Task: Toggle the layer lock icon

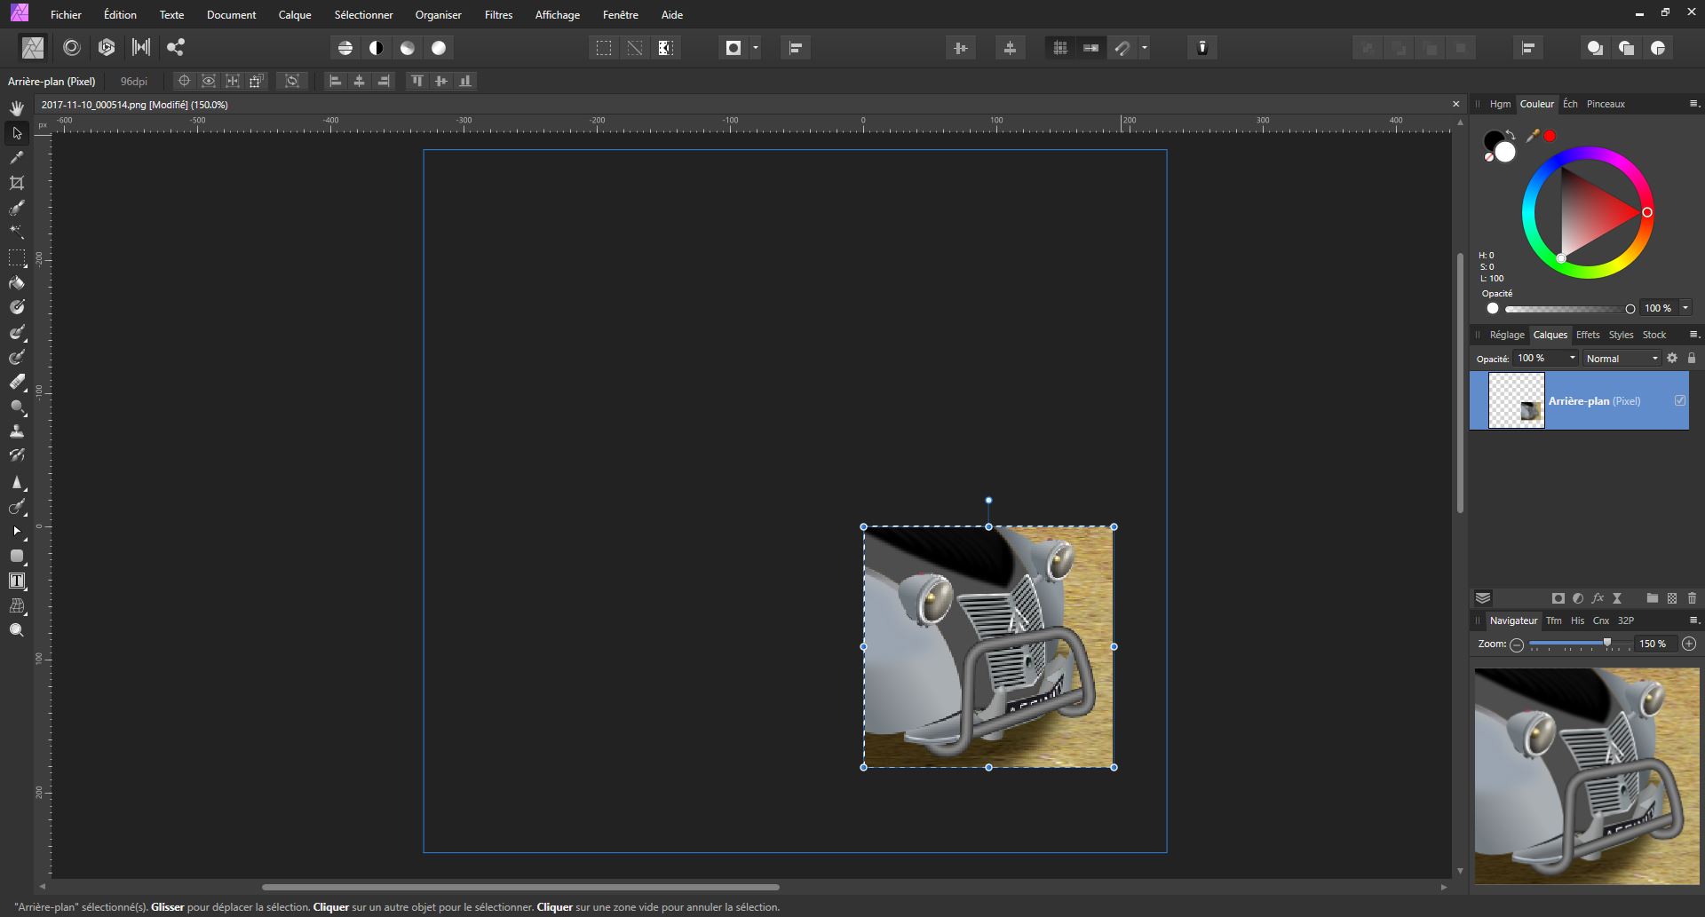Action: [1692, 359]
